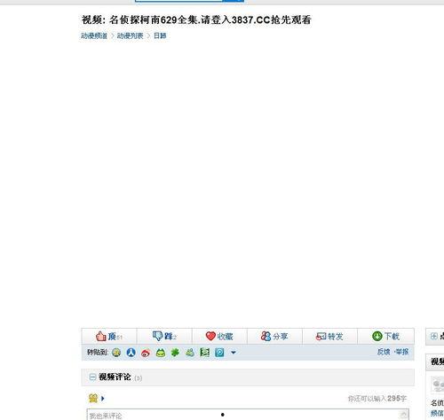Open the 反馈 feedback link

(384, 352)
